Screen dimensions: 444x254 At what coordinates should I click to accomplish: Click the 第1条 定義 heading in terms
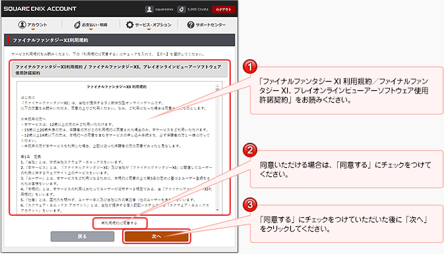[30, 157]
